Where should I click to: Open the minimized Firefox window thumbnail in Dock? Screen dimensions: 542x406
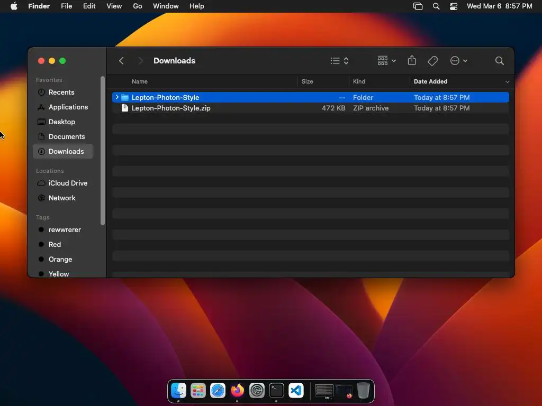pyautogui.click(x=344, y=392)
